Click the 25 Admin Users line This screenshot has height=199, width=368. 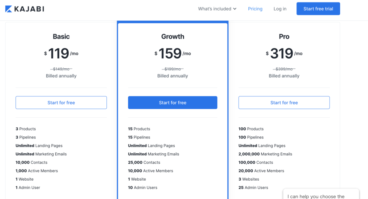pyautogui.click(x=253, y=187)
